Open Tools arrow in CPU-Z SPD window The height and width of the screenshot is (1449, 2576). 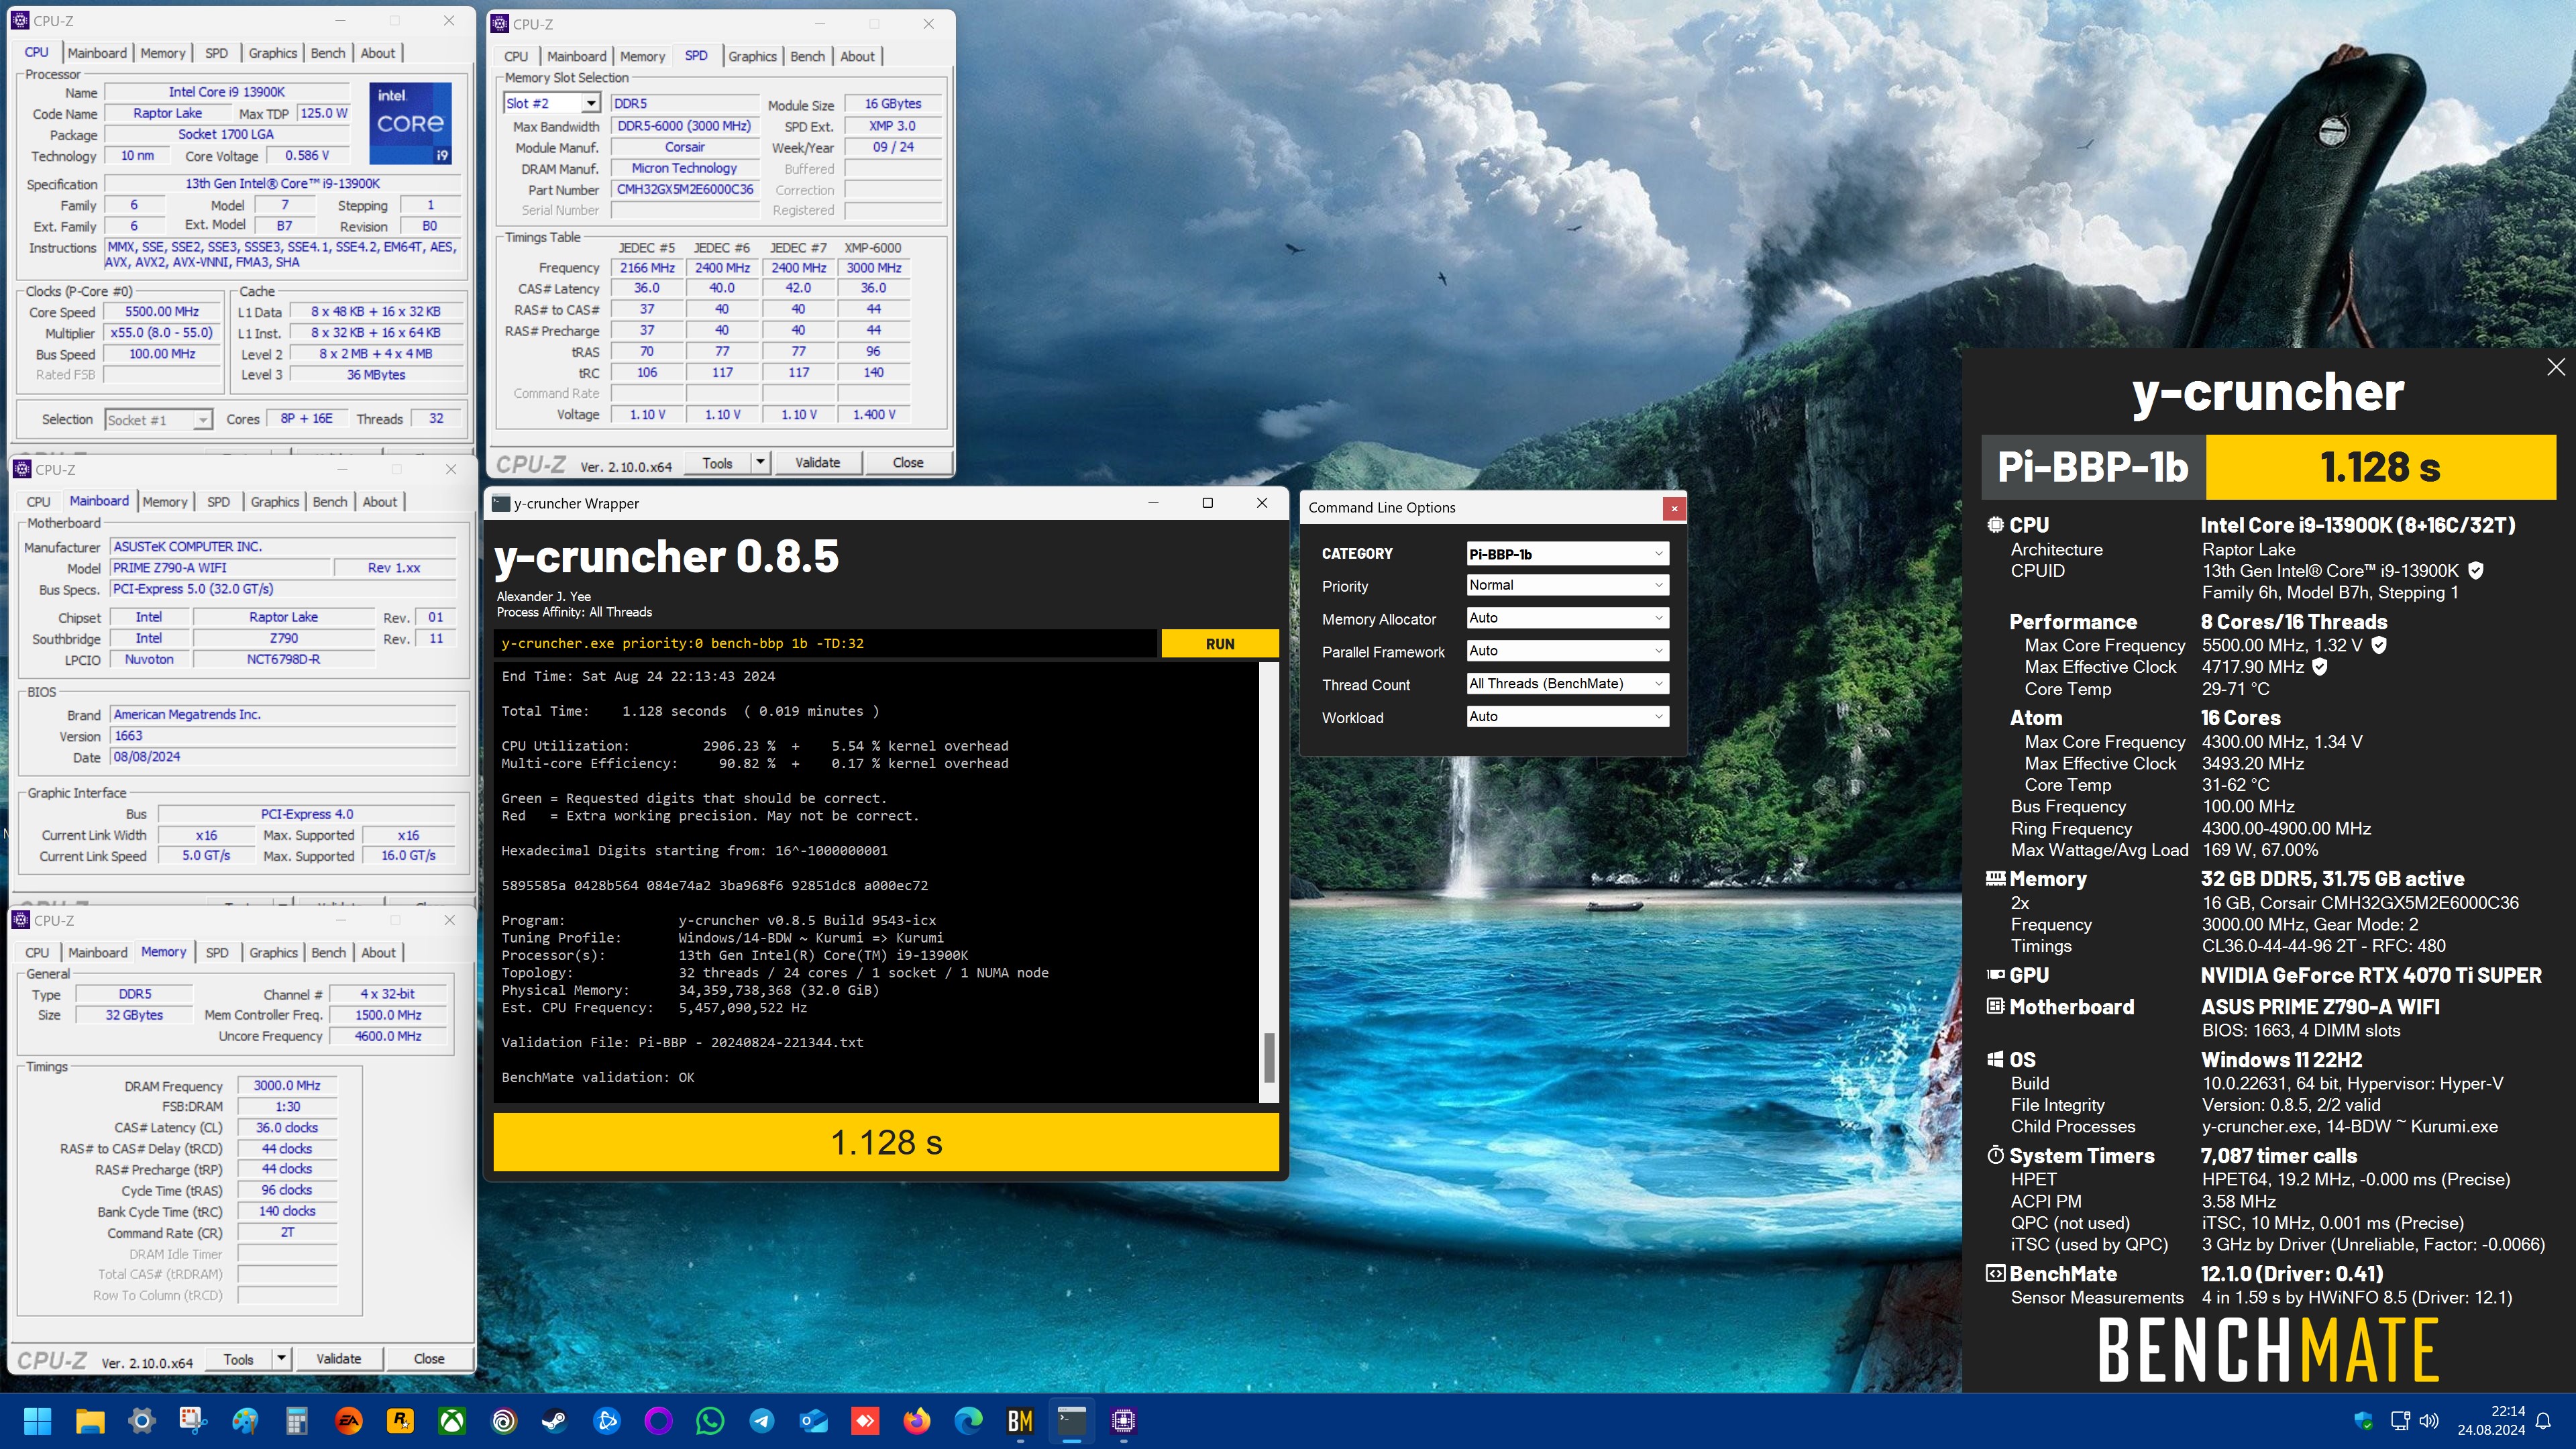pyautogui.click(x=760, y=462)
